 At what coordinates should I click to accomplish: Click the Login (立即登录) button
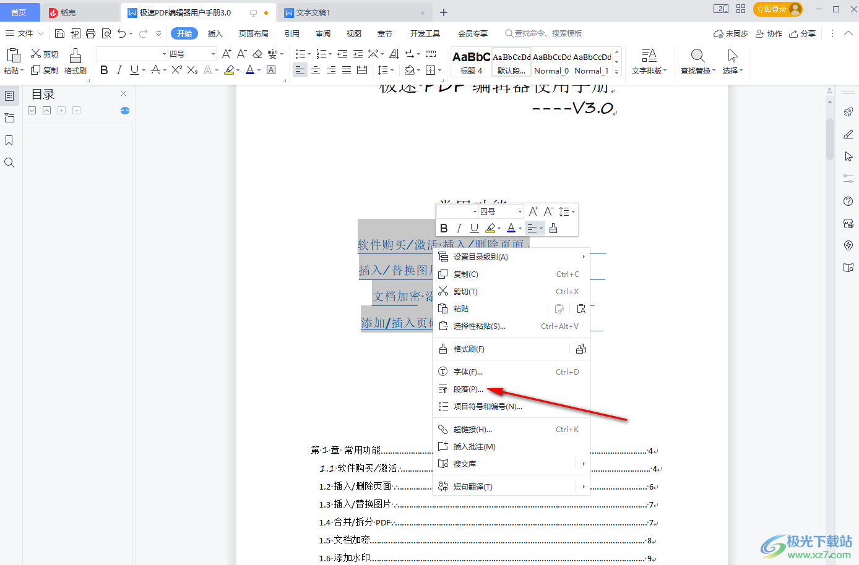[x=778, y=9]
